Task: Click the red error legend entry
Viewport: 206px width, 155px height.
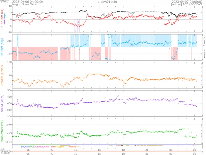Action: tap(54, 147)
